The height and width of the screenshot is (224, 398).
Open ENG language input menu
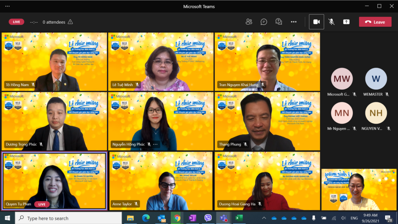tap(354, 218)
